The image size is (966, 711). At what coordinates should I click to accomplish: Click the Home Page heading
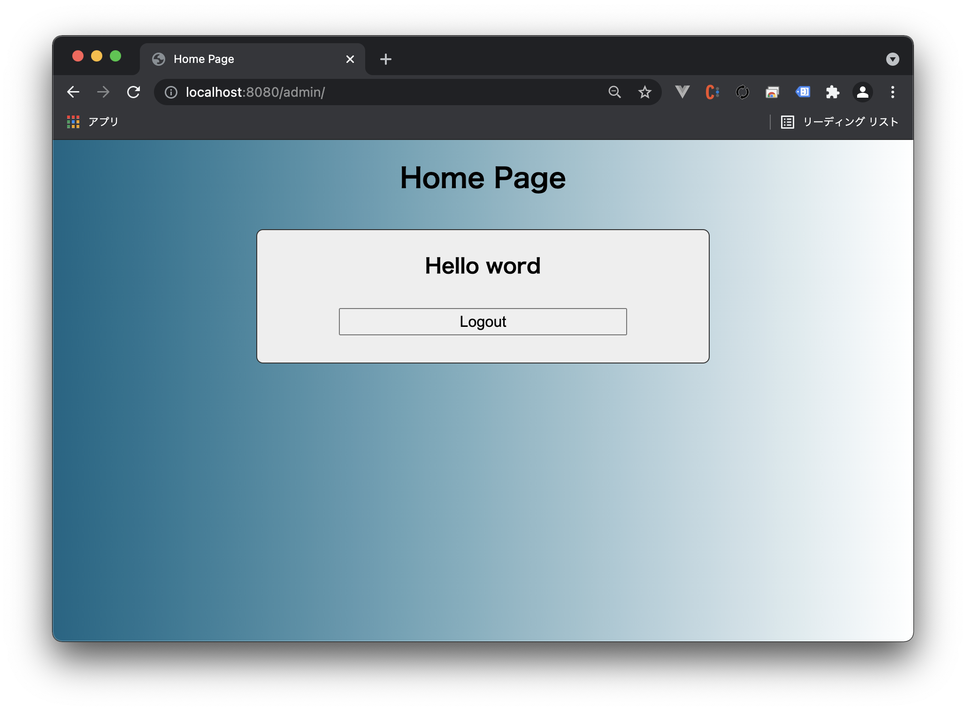click(483, 178)
